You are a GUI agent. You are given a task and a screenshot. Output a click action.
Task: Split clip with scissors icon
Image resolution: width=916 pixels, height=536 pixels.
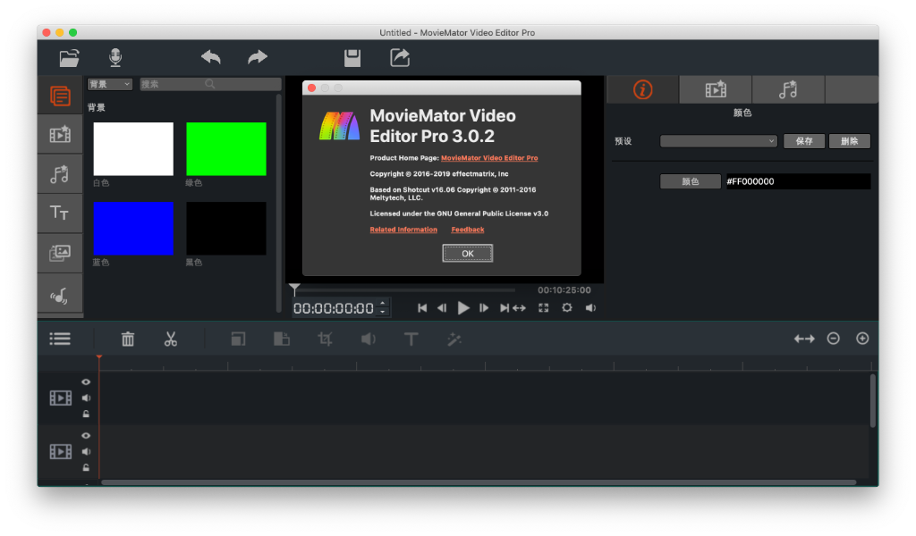[x=171, y=339]
